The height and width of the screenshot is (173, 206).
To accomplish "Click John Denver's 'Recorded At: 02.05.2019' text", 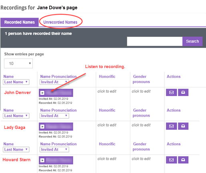I will [x=55, y=103].
